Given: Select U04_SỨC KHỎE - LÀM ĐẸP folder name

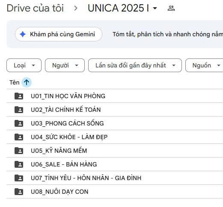Looking at the screenshot, I should tap(69, 137).
